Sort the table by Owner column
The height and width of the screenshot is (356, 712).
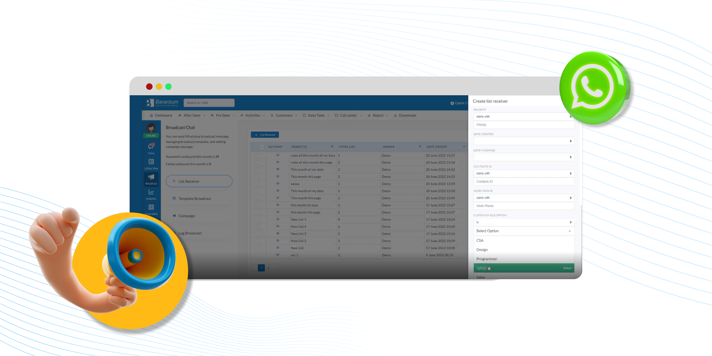click(420, 146)
